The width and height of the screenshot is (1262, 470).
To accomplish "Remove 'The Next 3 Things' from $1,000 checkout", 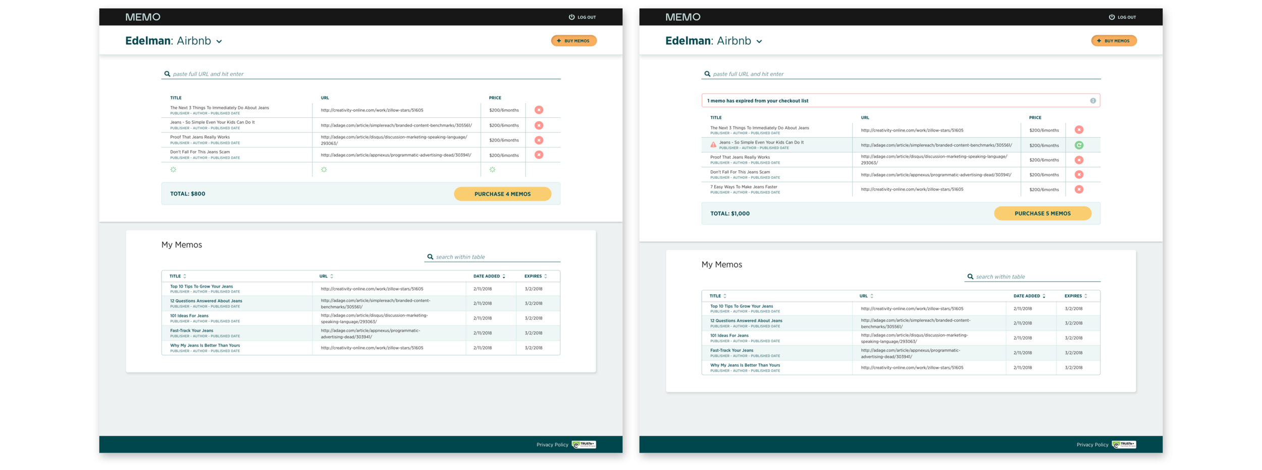I will click(x=1079, y=130).
